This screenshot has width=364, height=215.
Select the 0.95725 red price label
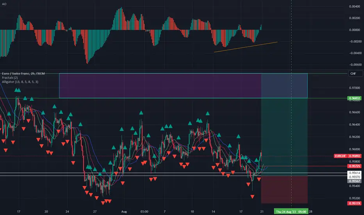click(x=354, y=166)
